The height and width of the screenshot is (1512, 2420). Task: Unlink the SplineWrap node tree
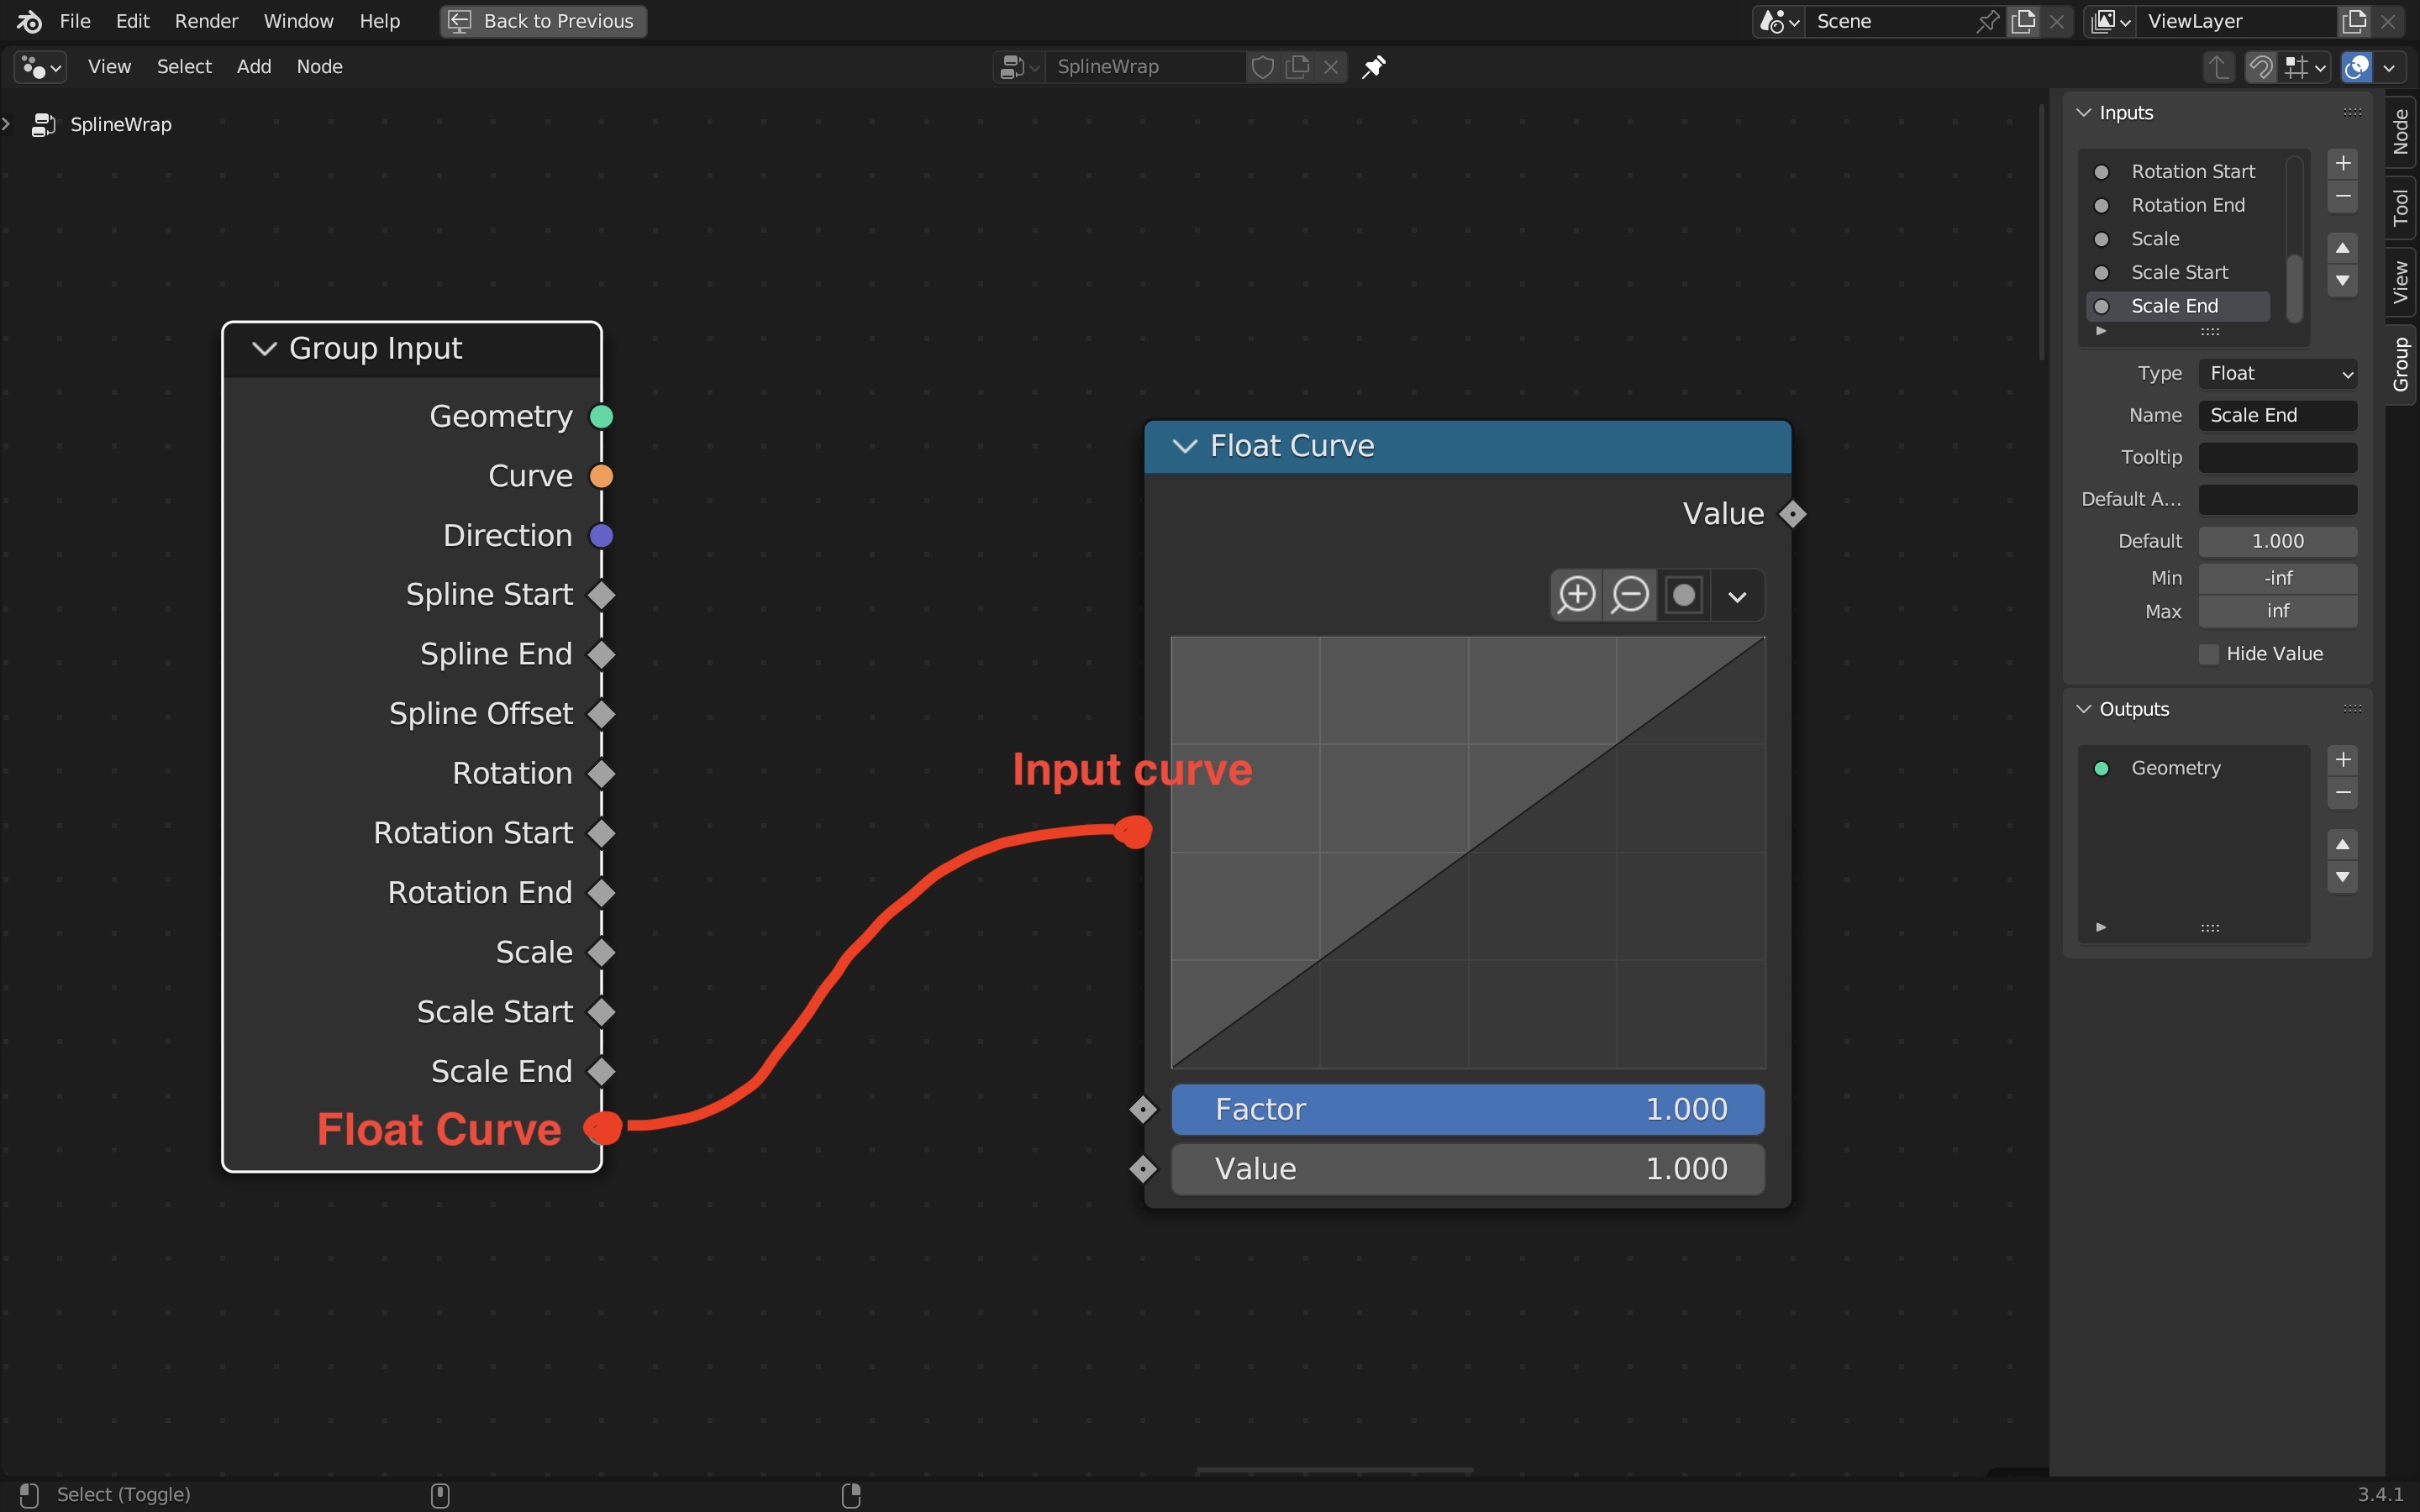[1331, 67]
